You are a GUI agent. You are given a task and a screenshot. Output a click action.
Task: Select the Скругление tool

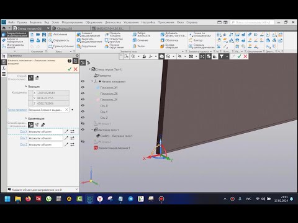(86, 46)
